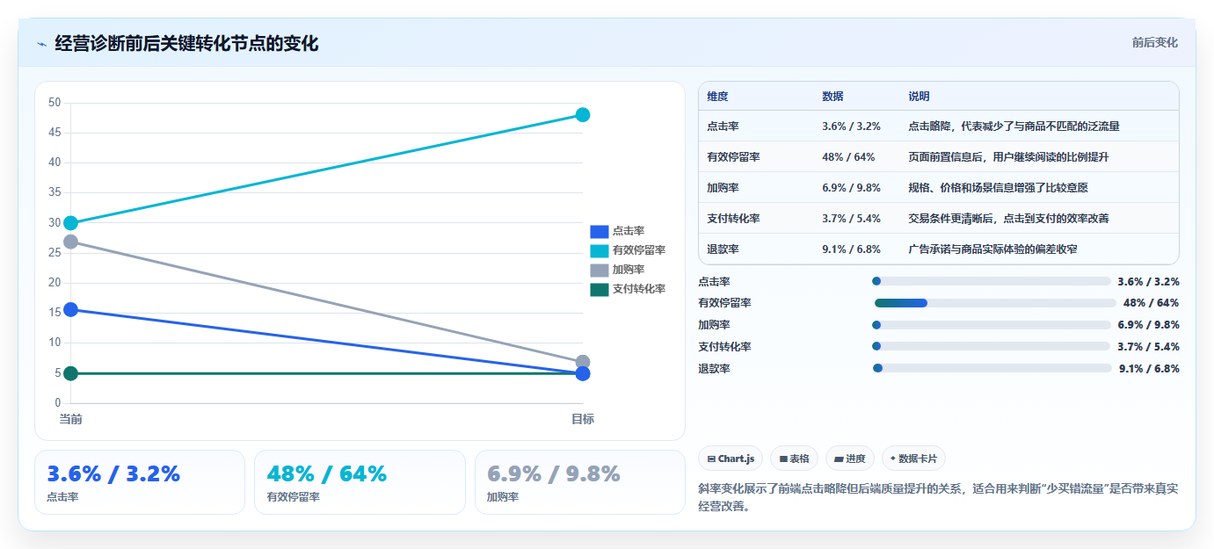Click the 数据卡片 chip
Screen dimensions: 1214x549
pyautogui.click(x=913, y=459)
